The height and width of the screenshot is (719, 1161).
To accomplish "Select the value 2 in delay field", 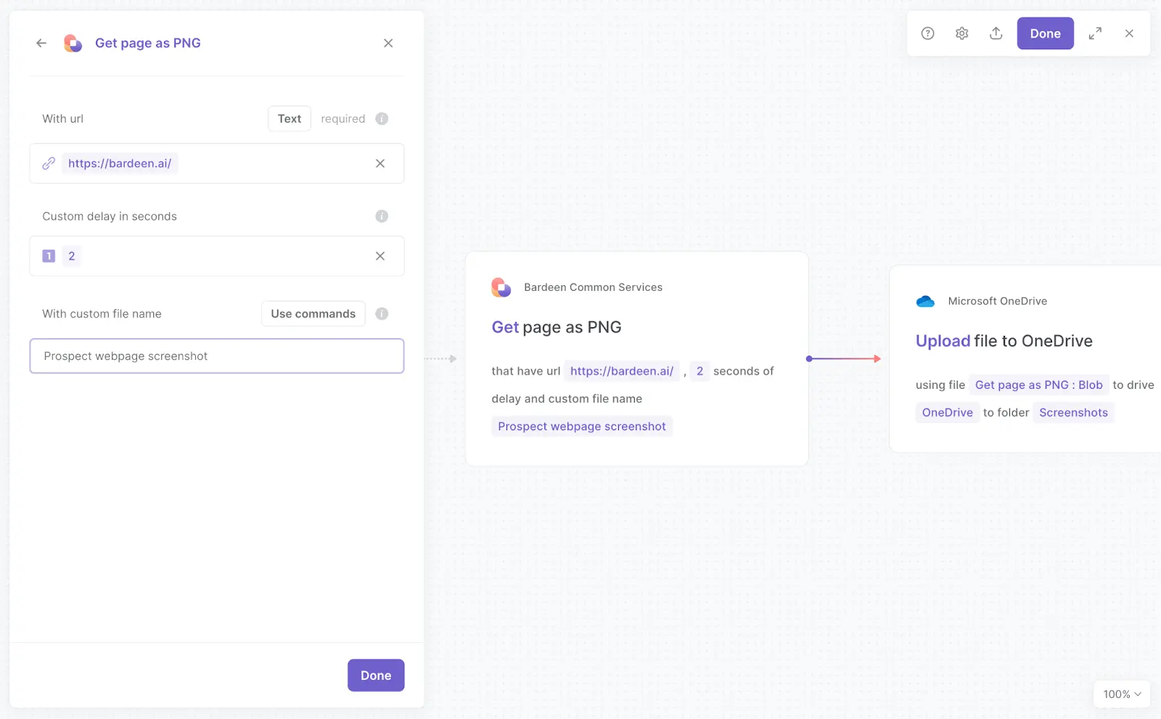I will 71,256.
